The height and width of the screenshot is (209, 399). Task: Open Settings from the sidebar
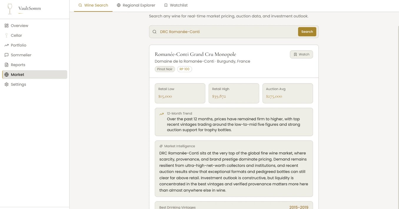(x=35, y=84)
